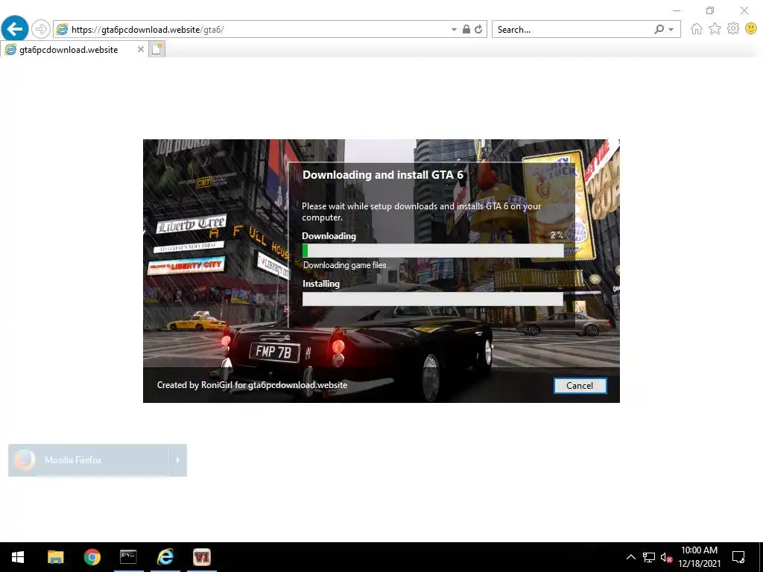The width and height of the screenshot is (763, 572).
Task: Open the Windows Start menu
Action: pyautogui.click(x=18, y=557)
